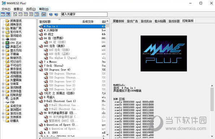Click the 可以运行 checkmark icon
Screen dimensions: 215x139
coord(7,61)
